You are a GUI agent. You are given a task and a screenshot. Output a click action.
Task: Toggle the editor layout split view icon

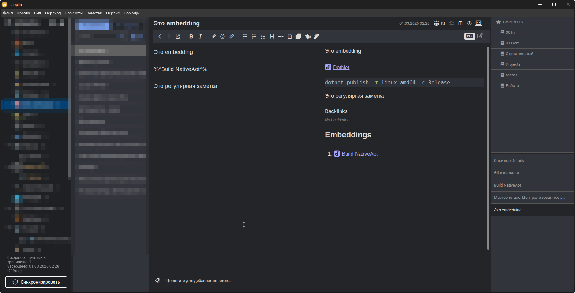460,23
